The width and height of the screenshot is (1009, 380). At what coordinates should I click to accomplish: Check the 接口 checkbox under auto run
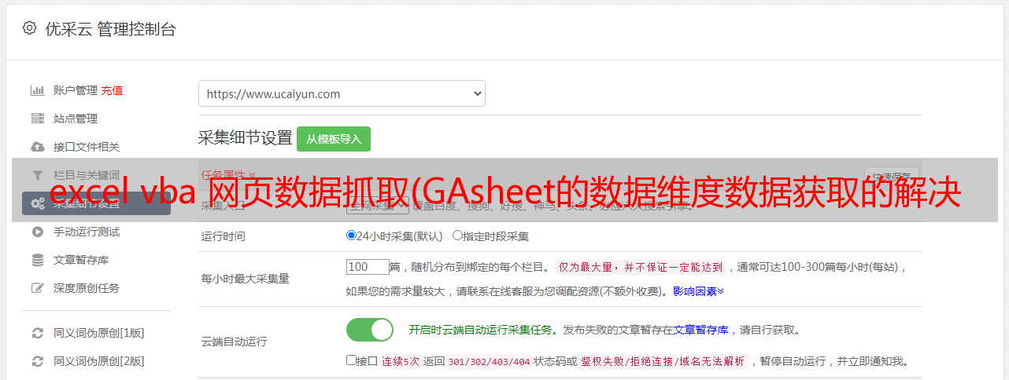click(x=351, y=360)
